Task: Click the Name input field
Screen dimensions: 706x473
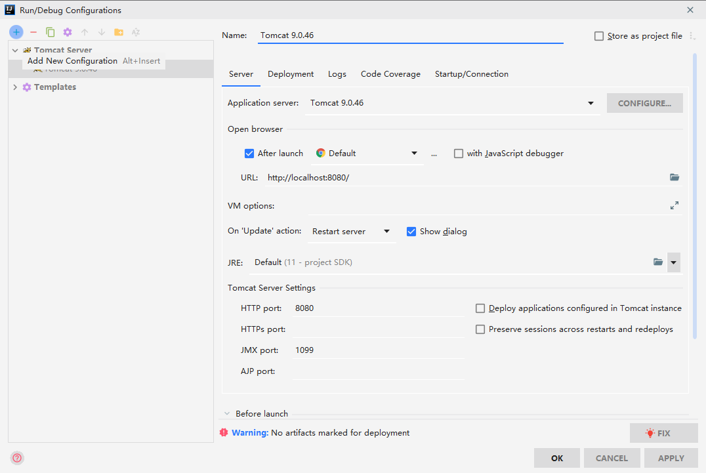Action: [x=410, y=35]
